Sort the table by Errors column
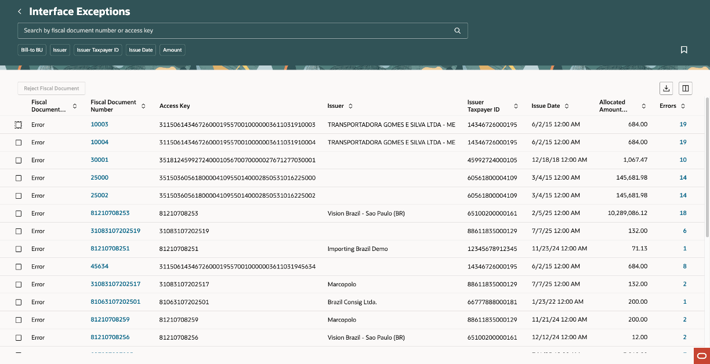The image size is (710, 364). click(682, 106)
